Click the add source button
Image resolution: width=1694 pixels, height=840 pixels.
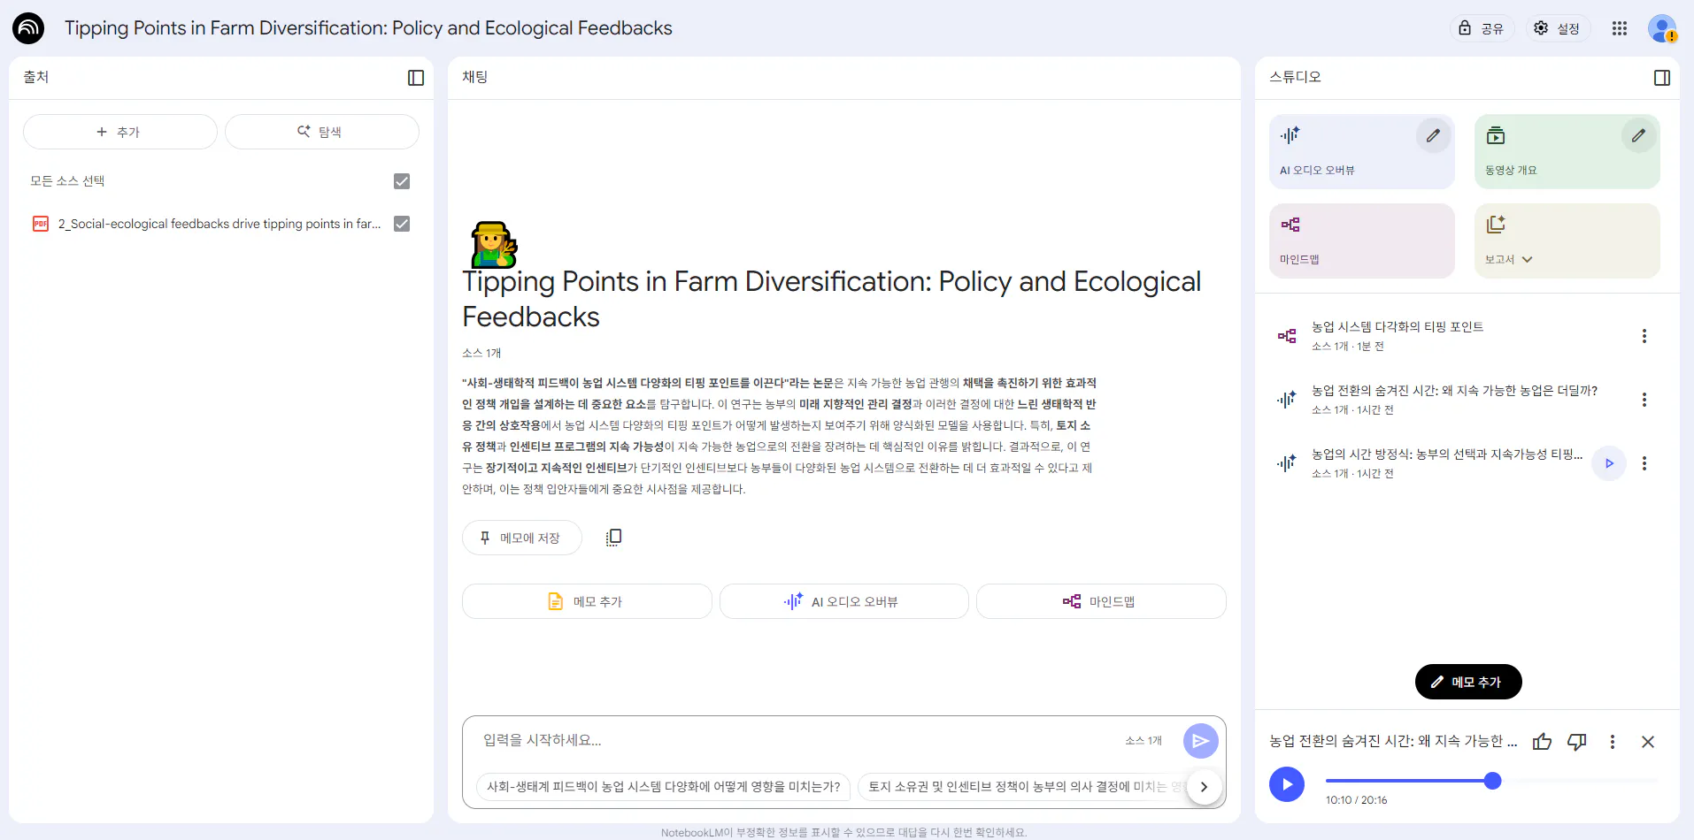pyautogui.click(x=119, y=132)
